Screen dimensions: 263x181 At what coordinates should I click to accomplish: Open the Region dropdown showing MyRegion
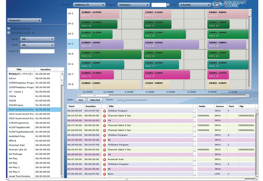134,5
